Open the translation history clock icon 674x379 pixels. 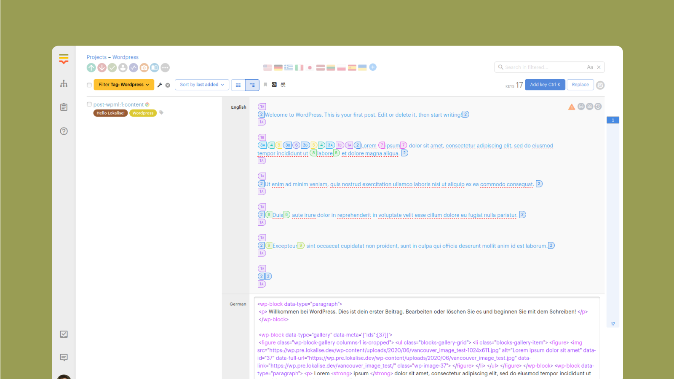598,107
